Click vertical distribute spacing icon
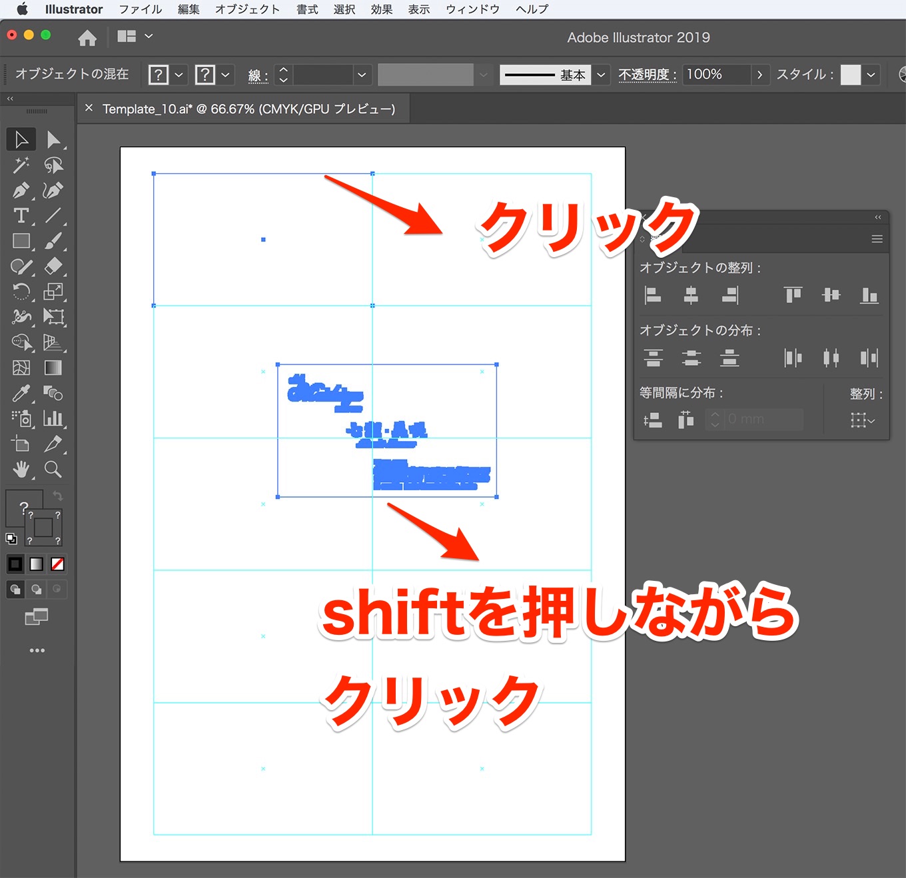The width and height of the screenshot is (906, 878). (653, 420)
